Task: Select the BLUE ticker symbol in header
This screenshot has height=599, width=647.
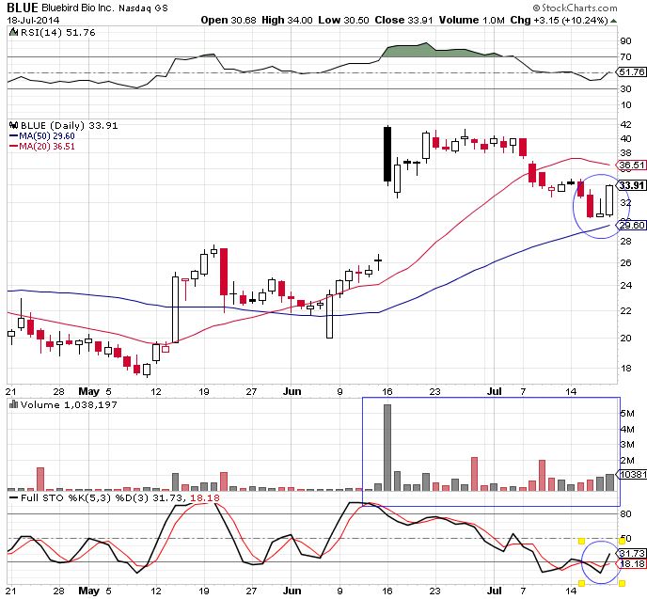Action: pos(23,8)
